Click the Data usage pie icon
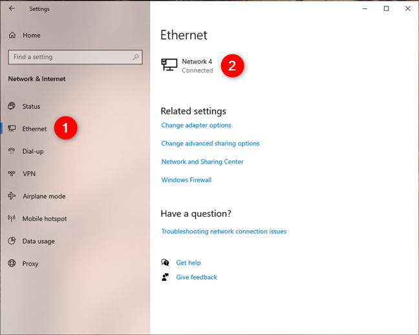The width and height of the screenshot is (419, 335). tap(12, 241)
